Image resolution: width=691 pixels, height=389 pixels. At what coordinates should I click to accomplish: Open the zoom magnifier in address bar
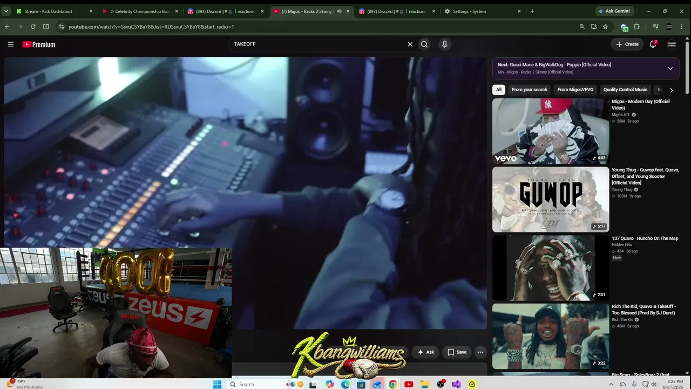tap(582, 26)
